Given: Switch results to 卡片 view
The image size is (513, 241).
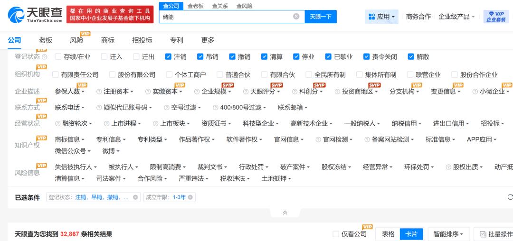Looking at the screenshot, I should [411, 234].
